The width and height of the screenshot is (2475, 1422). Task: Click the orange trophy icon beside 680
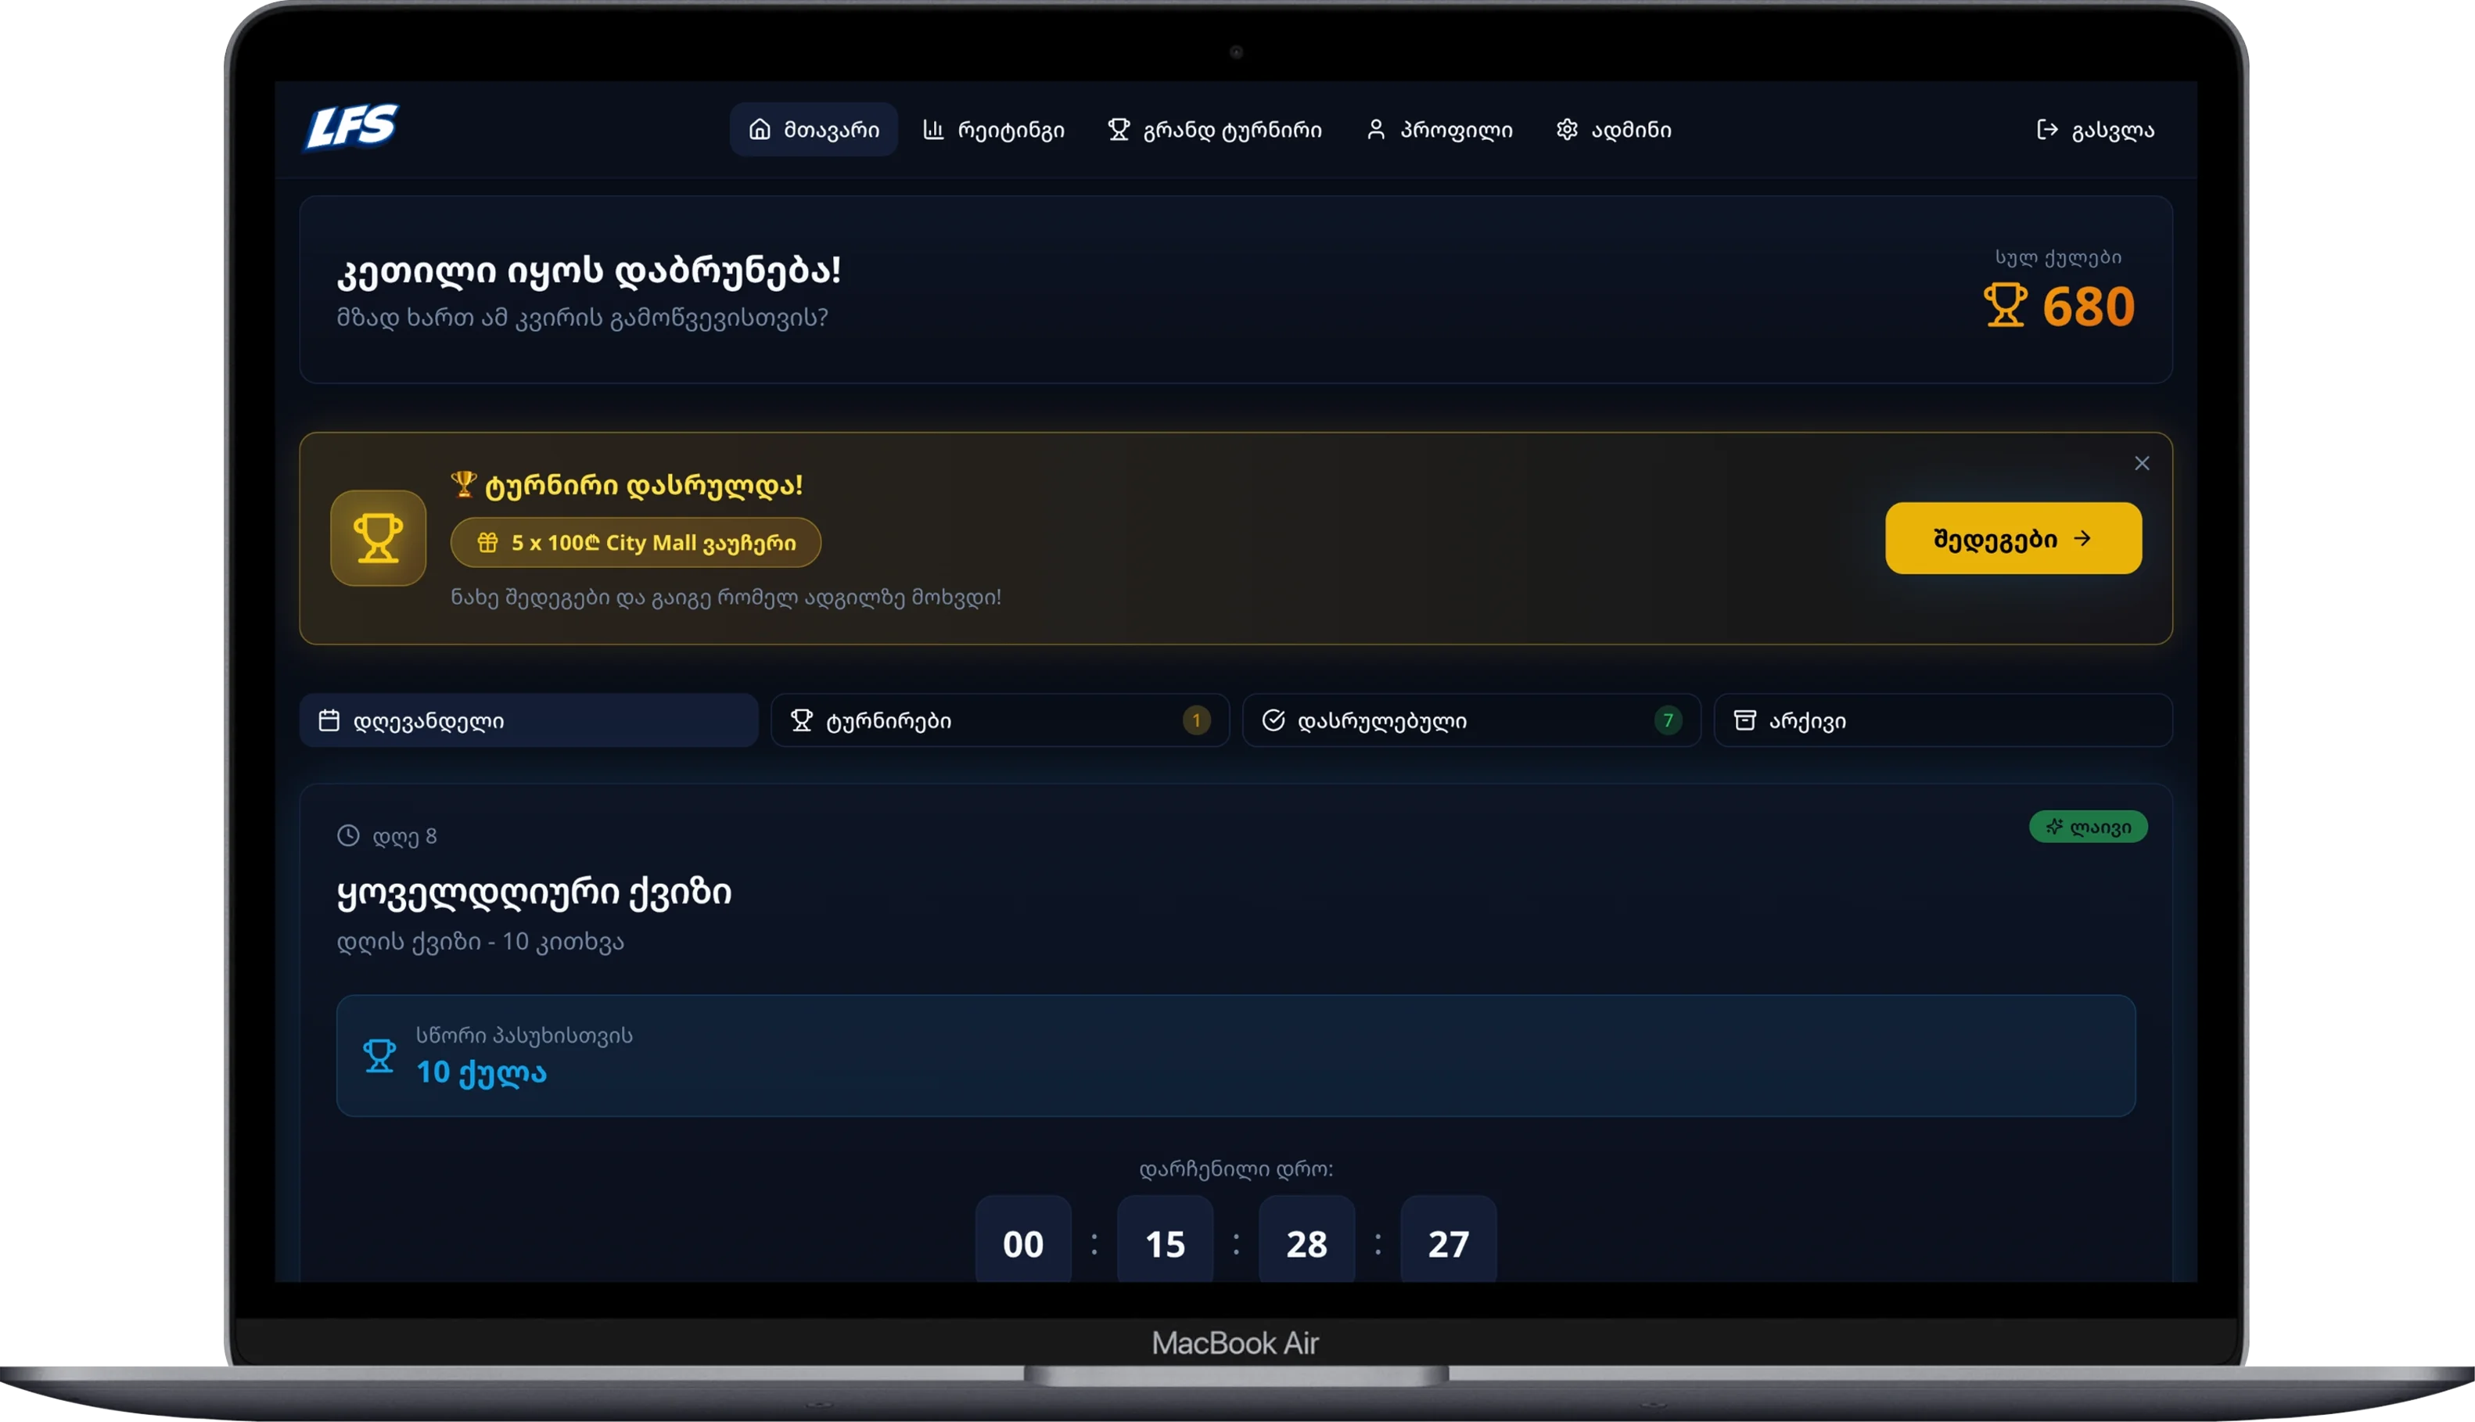tap(2005, 306)
